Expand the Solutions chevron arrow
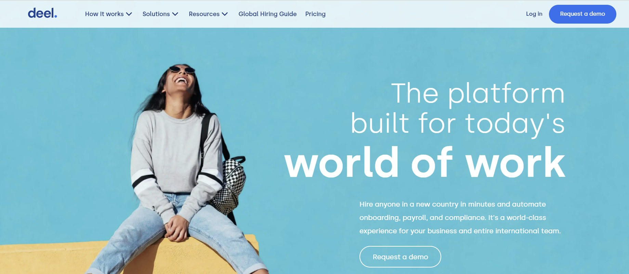This screenshot has height=274, width=629. 175,14
